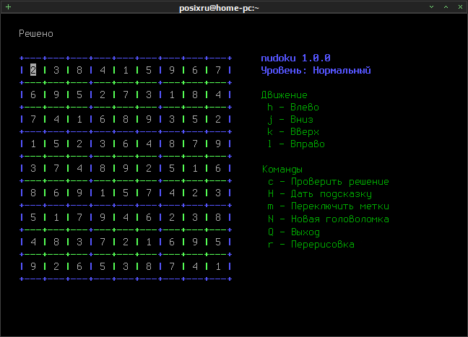Select digit 3 in the sixth grid row

[218, 193]
